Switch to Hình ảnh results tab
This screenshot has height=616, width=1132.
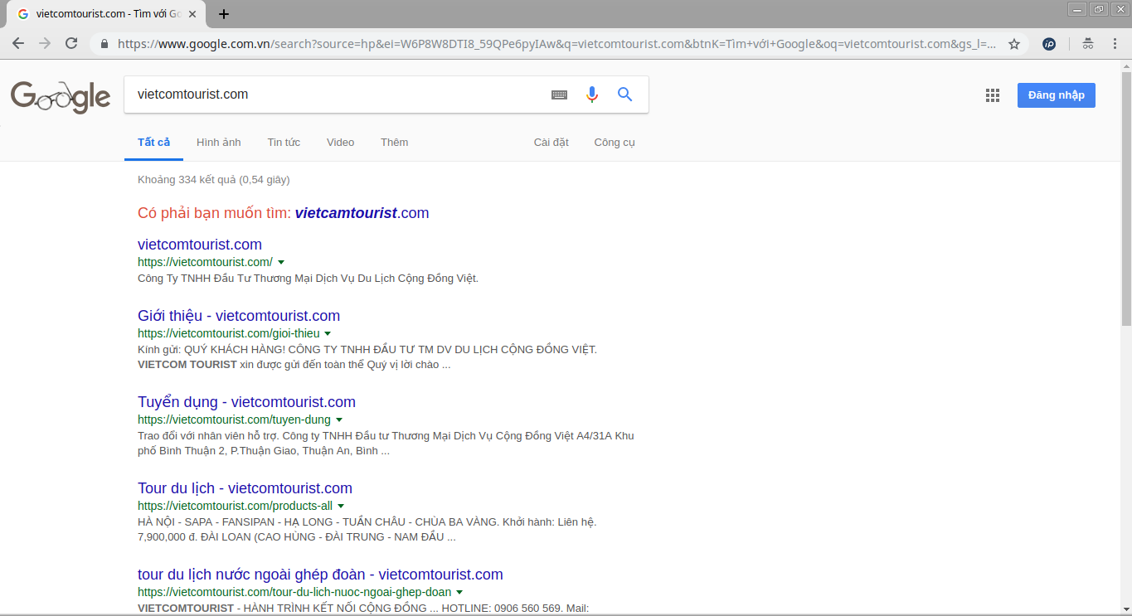(219, 143)
